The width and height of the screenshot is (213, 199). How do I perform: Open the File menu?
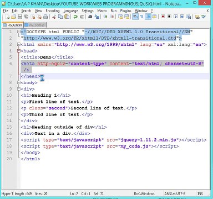tap(6, 11)
